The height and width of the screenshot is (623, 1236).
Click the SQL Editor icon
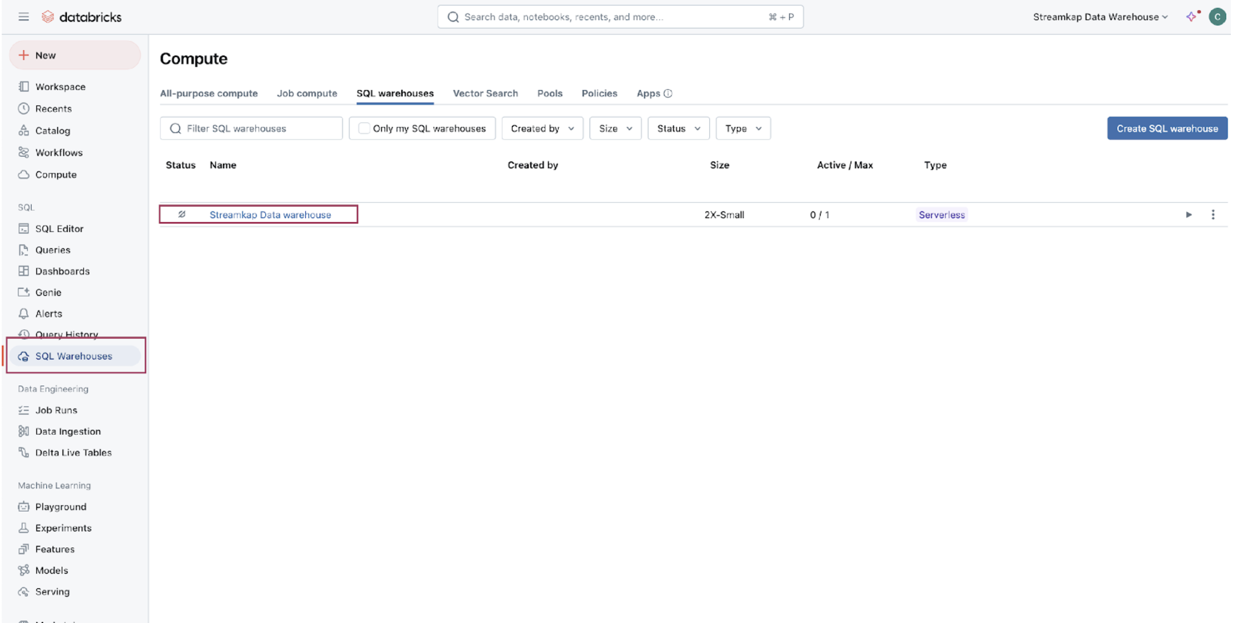click(x=23, y=229)
